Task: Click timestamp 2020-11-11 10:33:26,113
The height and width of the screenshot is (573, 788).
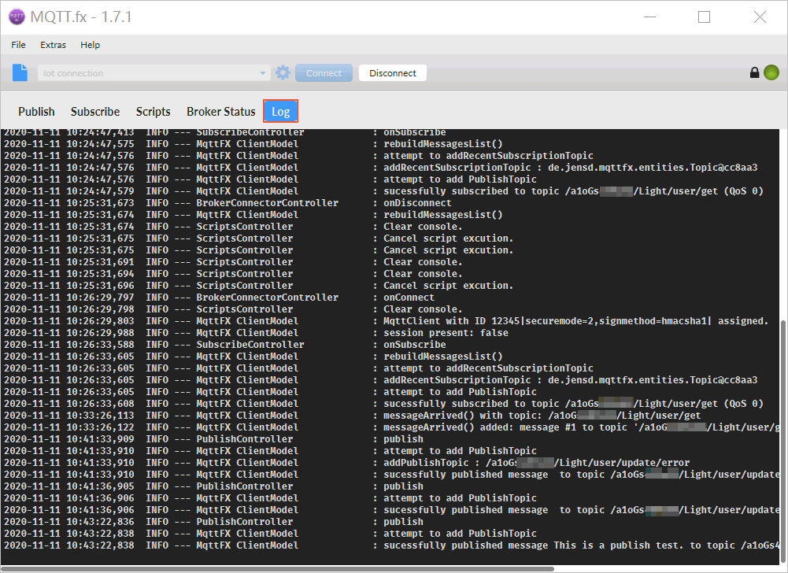Action: pos(68,415)
